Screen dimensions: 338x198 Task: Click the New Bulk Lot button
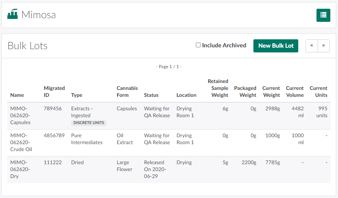click(276, 46)
